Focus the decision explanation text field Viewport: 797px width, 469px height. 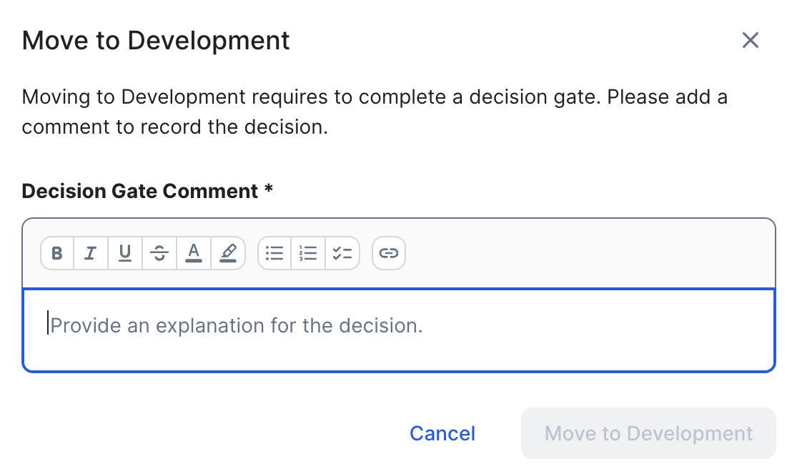[x=398, y=330]
